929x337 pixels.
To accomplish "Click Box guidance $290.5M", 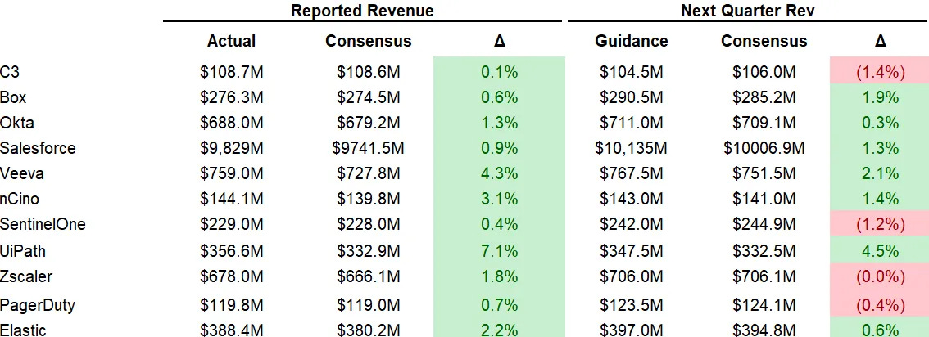I will (632, 97).
